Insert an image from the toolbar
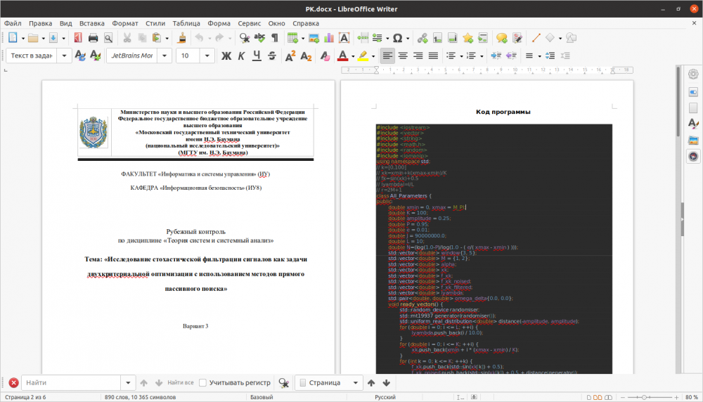This screenshot has width=703, height=402. coord(314,38)
